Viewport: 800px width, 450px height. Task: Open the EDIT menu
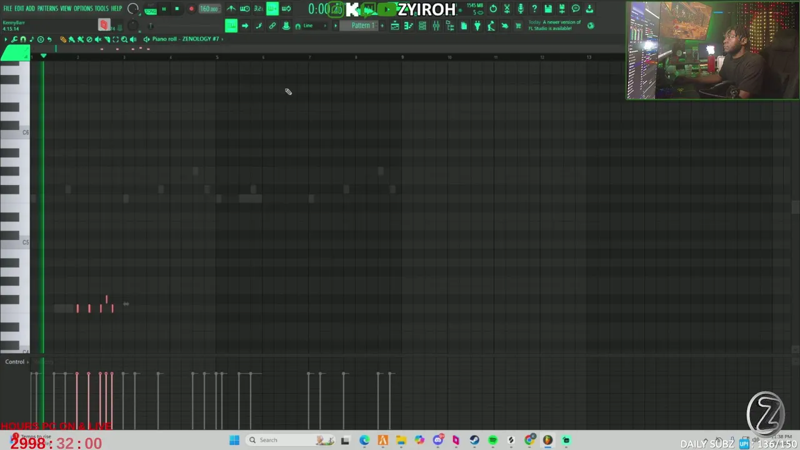[x=19, y=9]
